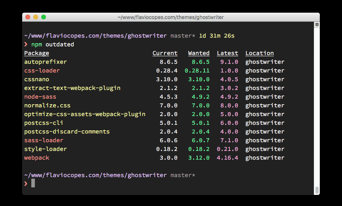
Task: Click the 1d 31m 26s duration text
Action: coord(217,36)
